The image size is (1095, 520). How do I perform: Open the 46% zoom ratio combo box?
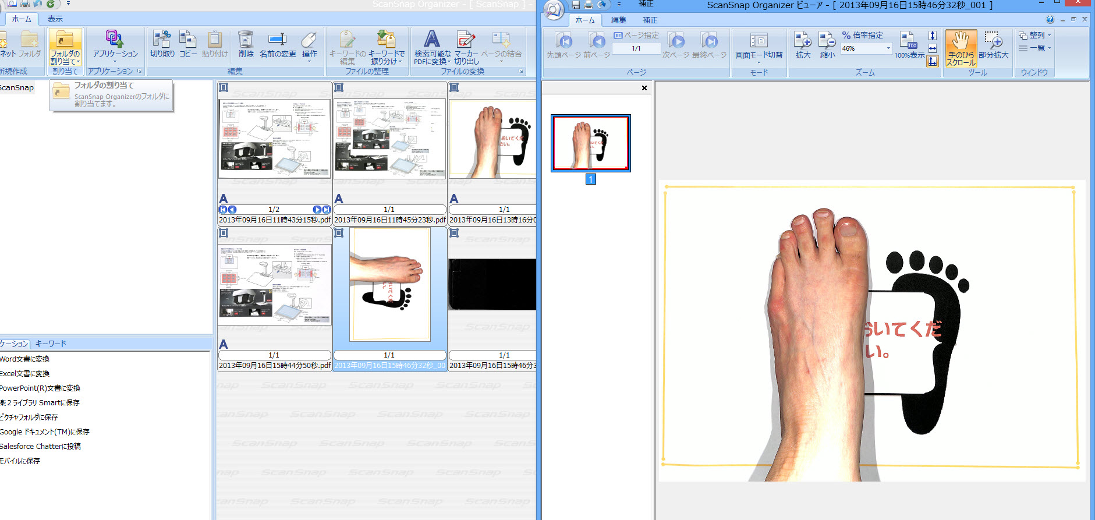click(x=888, y=48)
